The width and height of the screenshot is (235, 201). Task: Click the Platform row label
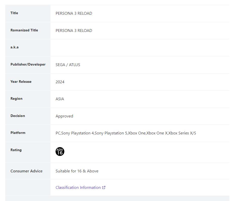[18, 133]
